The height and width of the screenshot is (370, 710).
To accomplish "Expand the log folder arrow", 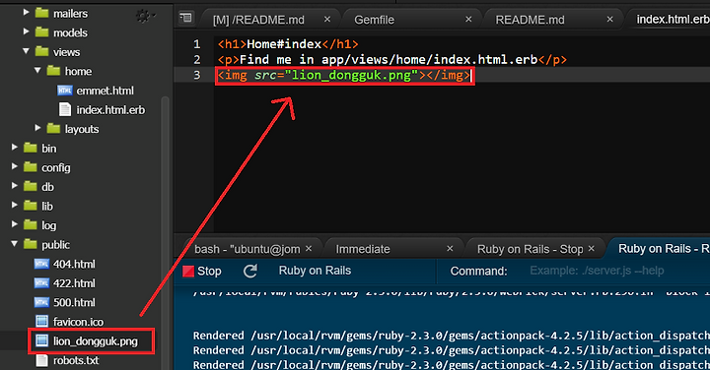I will tap(15, 224).
